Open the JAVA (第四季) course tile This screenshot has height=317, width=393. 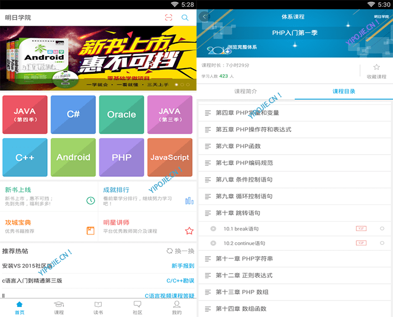click(x=25, y=115)
